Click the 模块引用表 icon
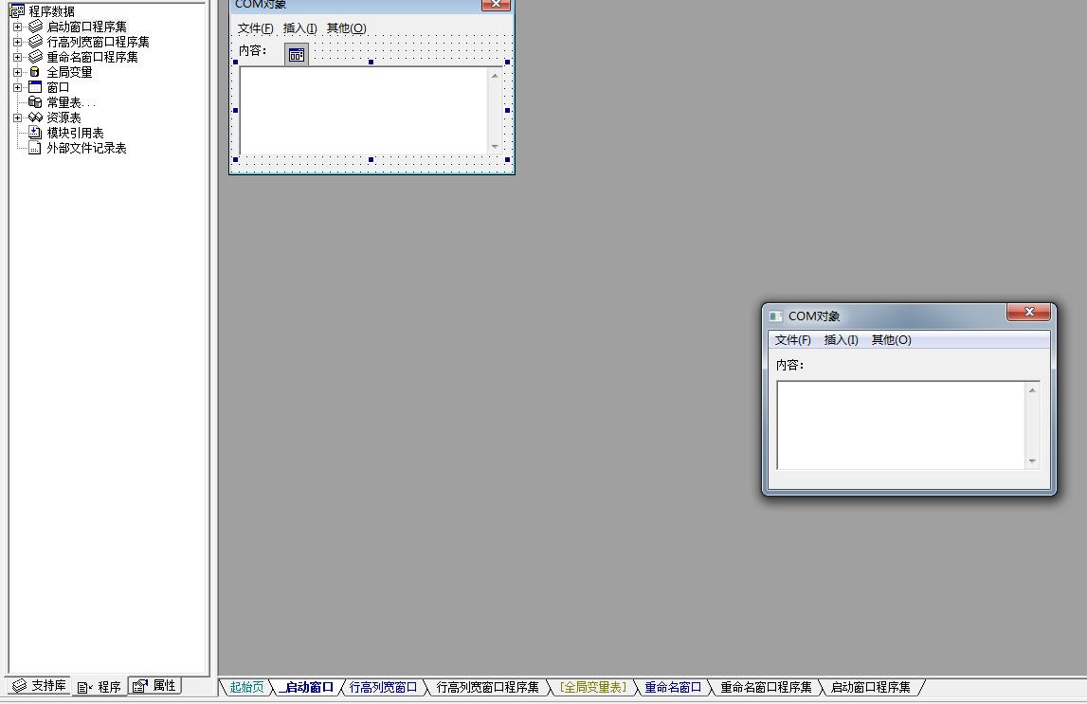 click(x=35, y=133)
